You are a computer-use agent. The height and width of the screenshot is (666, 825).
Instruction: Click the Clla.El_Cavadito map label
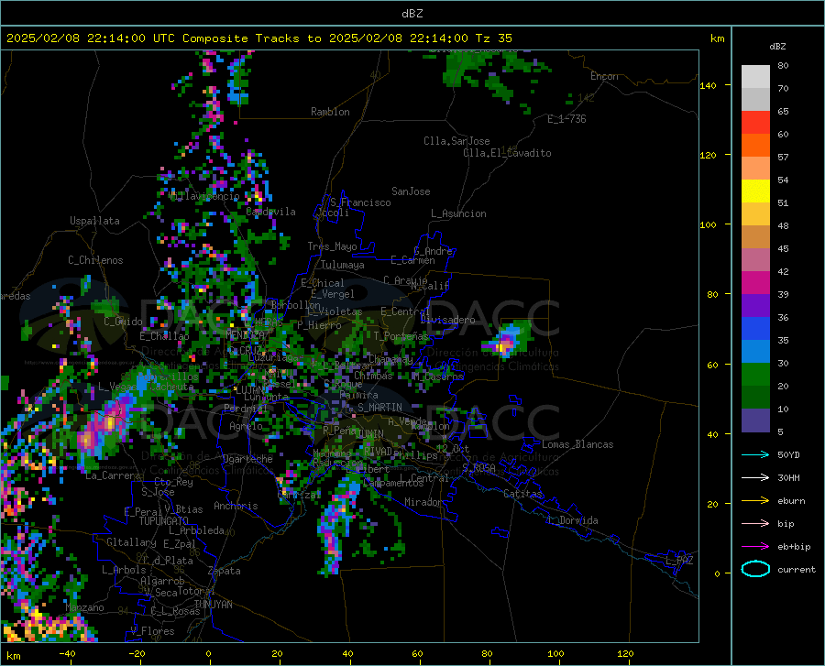point(507,153)
